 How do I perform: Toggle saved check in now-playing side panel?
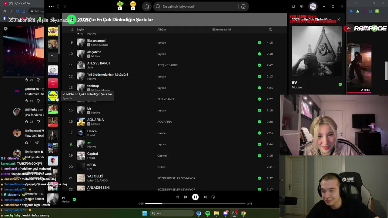click(x=340, y=84)
